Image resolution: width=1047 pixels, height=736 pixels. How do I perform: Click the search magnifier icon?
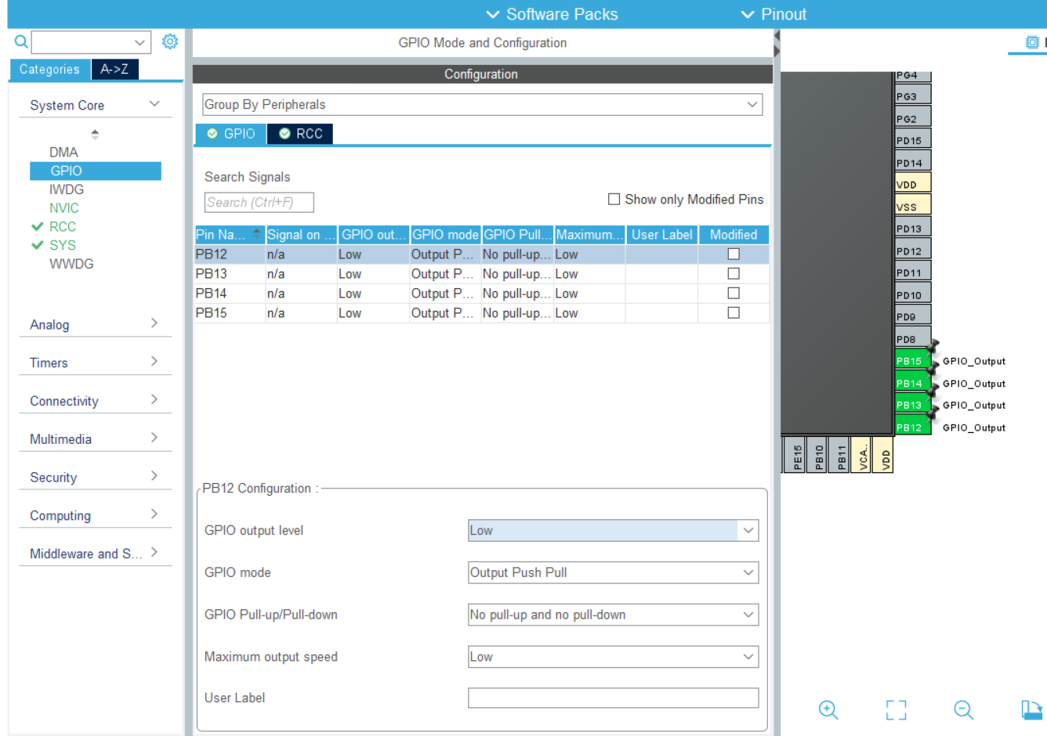pyautogui.click(x=21, y=41)
